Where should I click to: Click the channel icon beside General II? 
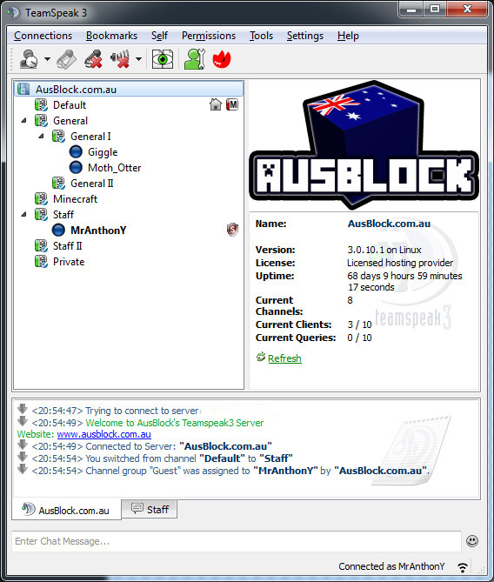pyautogui.click(x=58, y=183)
